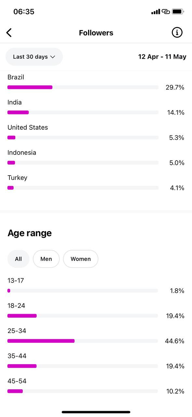Select the India country row

click(x=96, y=108)
